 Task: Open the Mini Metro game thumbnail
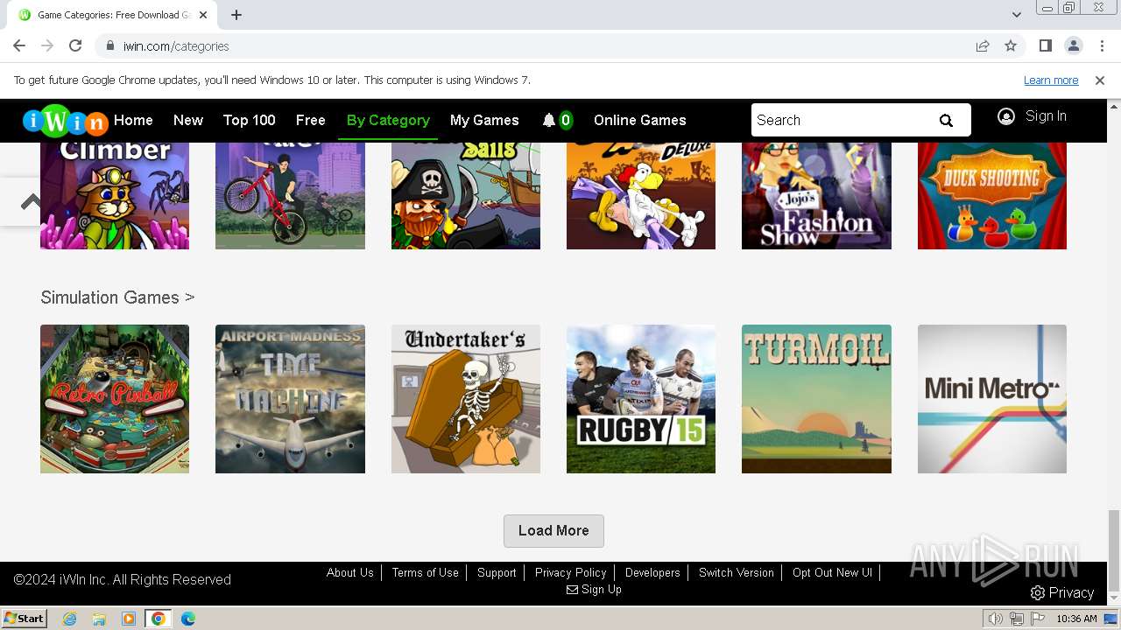(992, 399)
